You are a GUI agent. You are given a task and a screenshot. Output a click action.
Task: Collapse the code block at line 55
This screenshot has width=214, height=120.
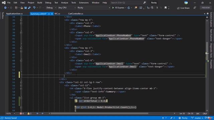pyautogui.click(x=21, y=82)
